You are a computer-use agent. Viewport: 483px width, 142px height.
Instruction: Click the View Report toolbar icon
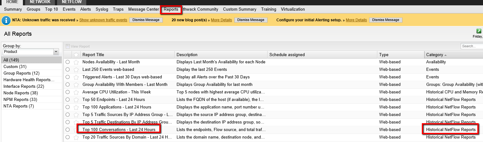click(x=67, y=46)
